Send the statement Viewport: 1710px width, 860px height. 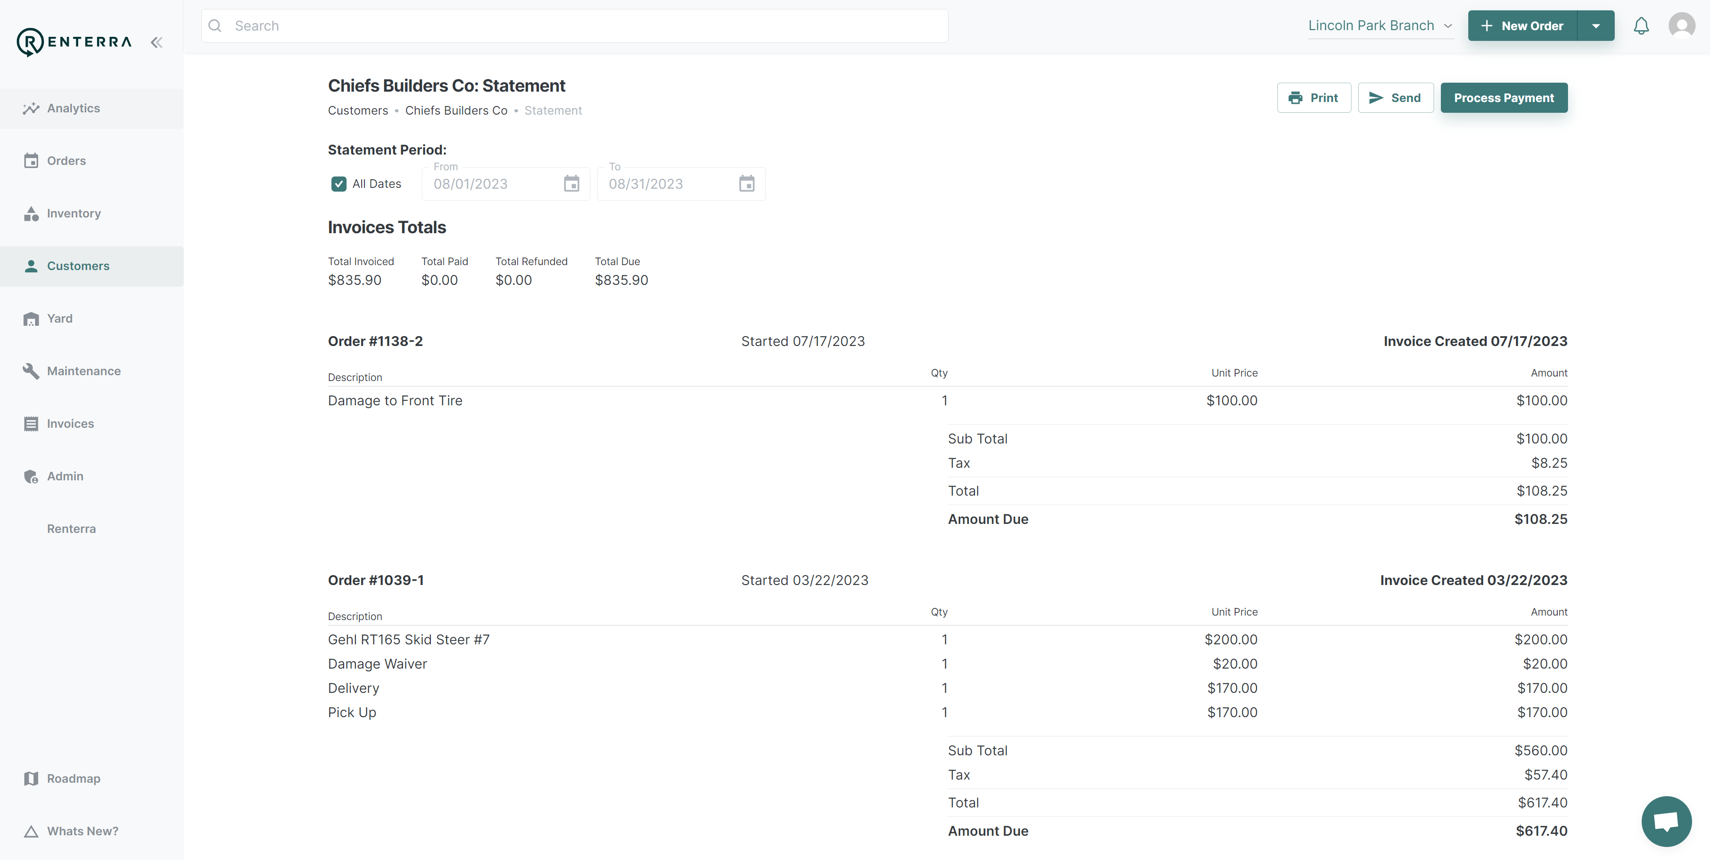pyautogui.click(x=1395, y=98)
